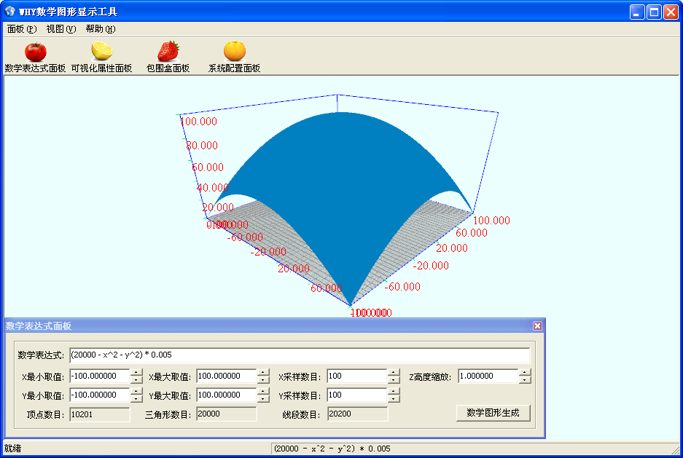Minimize the WHY数学图形显示工具 window
Screen dimensions: 683x458
(637, 12)
